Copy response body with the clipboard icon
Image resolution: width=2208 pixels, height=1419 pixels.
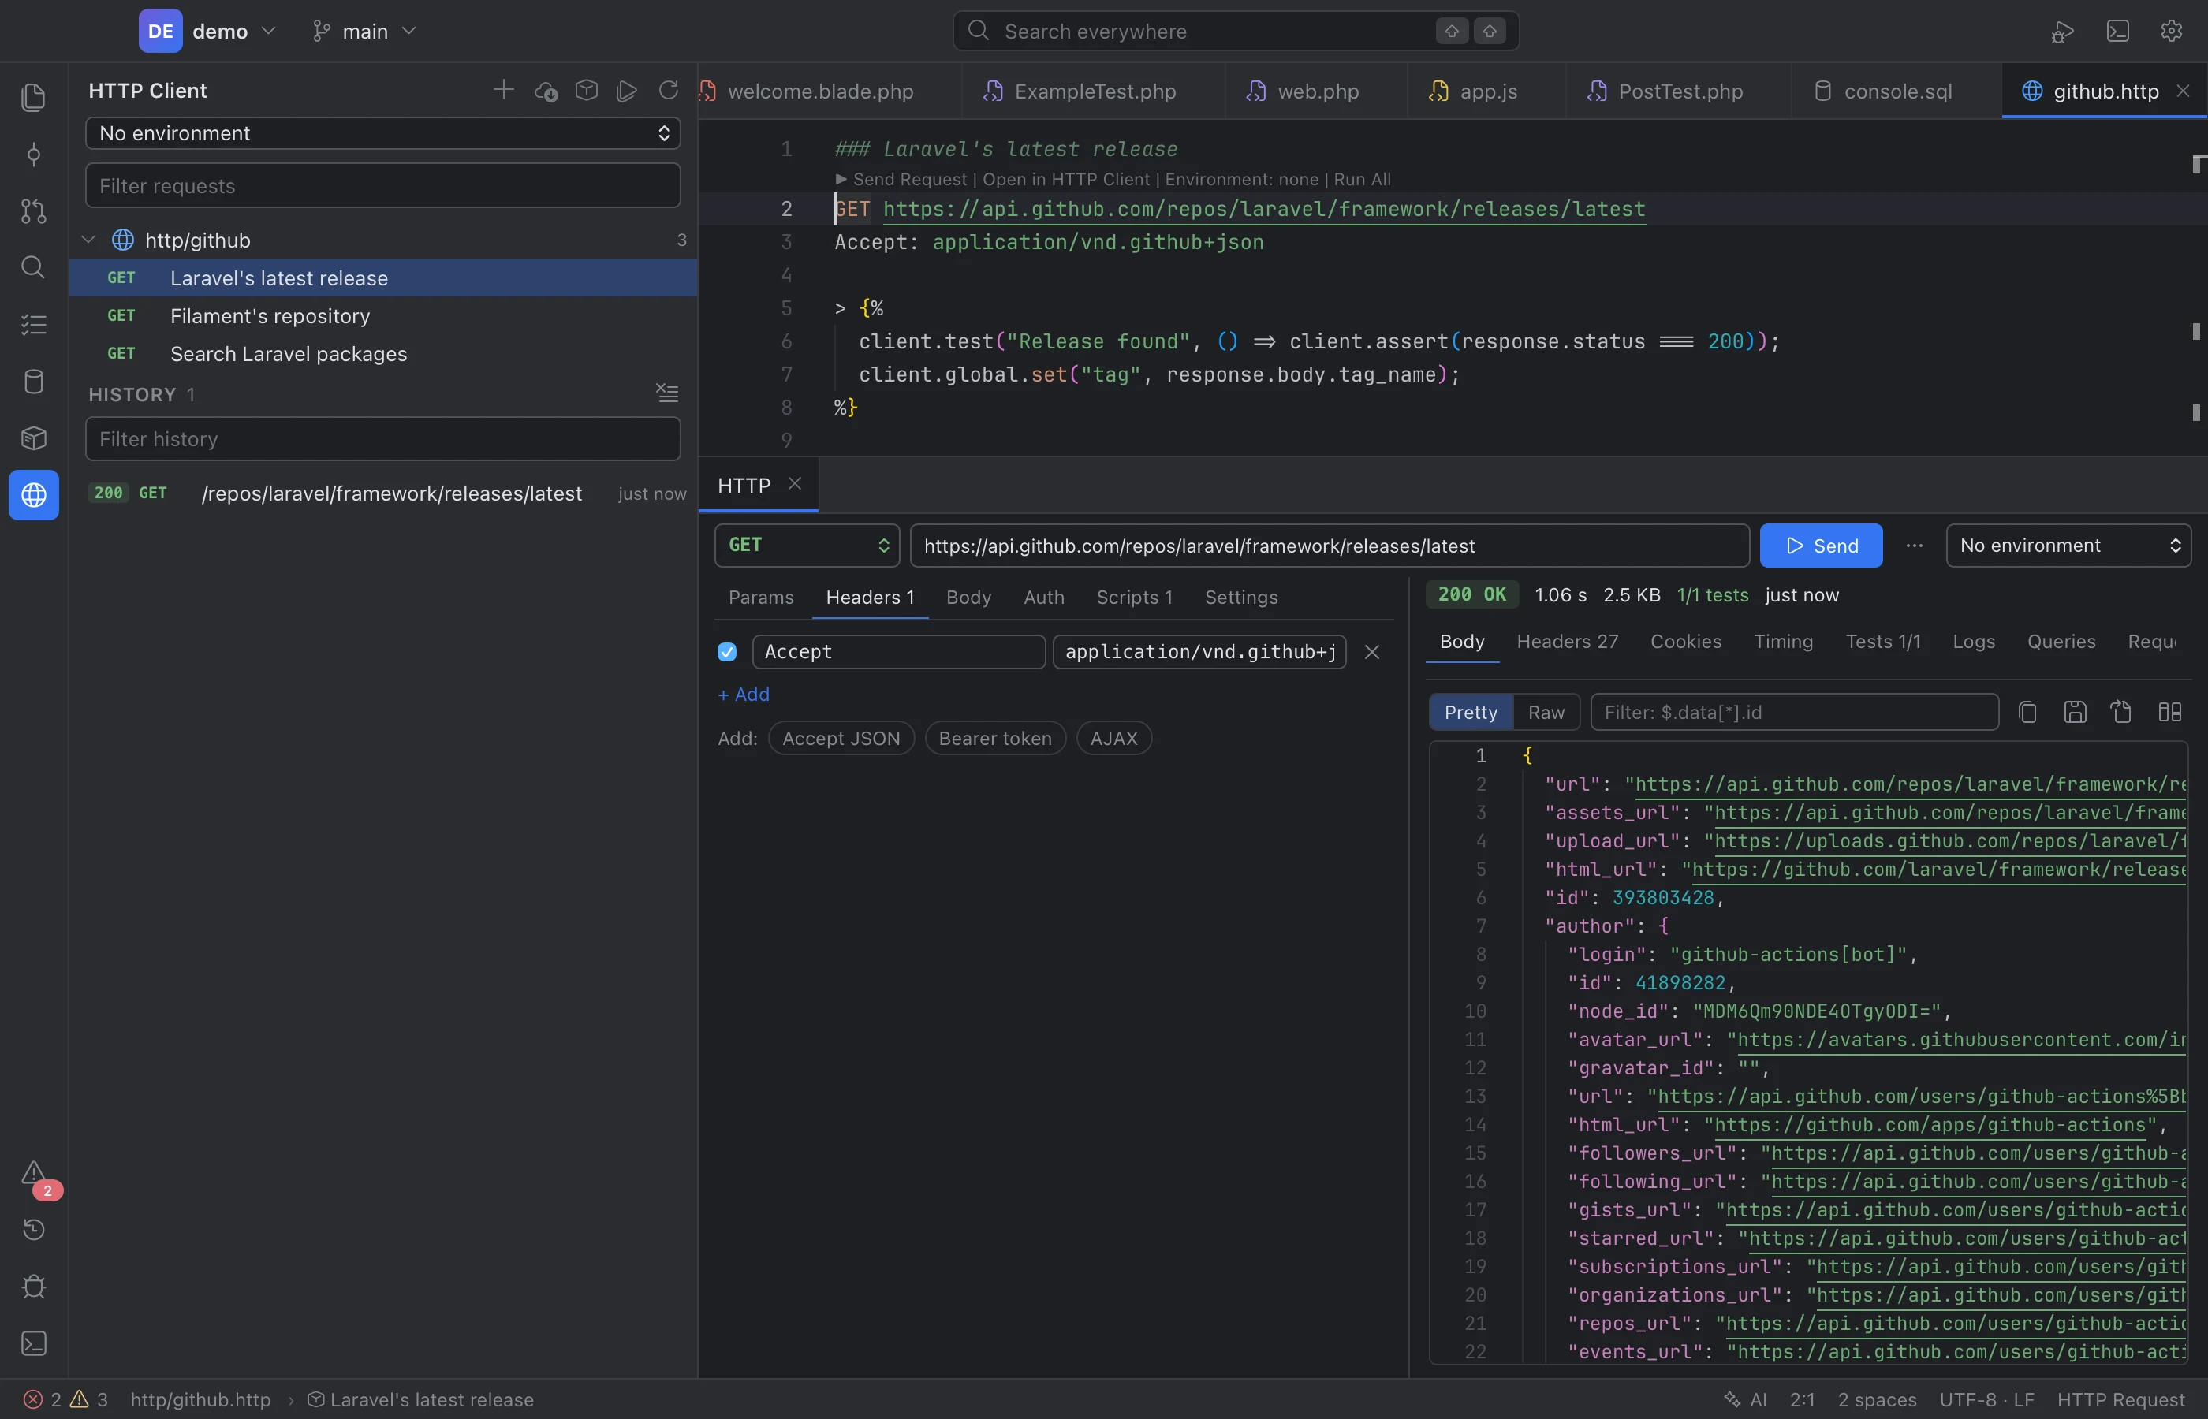pos(2027,713)
